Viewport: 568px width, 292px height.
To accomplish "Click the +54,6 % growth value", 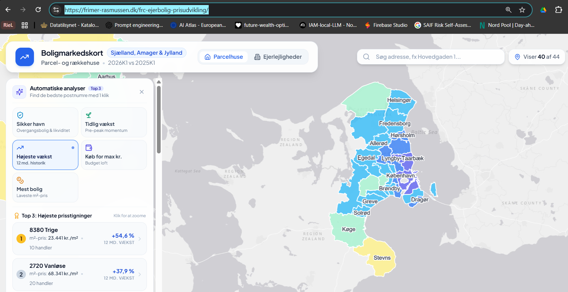I will click(x=123, y=236).
